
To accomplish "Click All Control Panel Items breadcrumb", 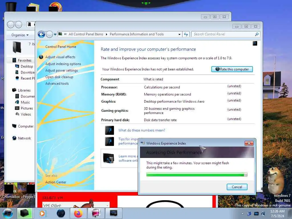I will [x=86, y=34].
